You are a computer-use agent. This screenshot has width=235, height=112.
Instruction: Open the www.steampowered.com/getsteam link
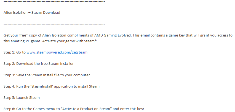[57, 52]
